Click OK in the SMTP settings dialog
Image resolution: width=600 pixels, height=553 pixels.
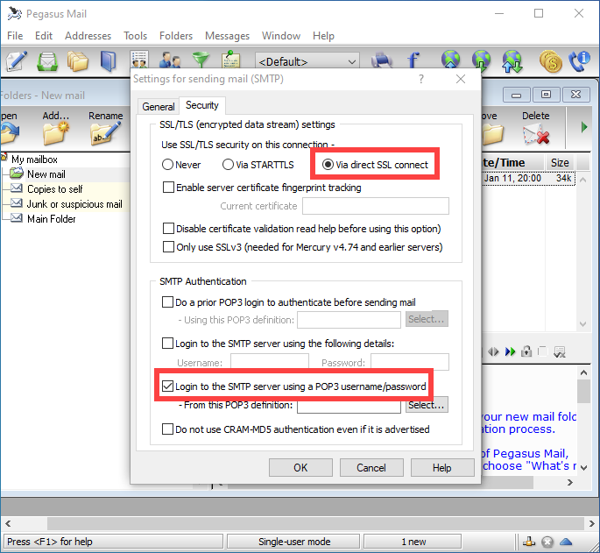(300, 468)
